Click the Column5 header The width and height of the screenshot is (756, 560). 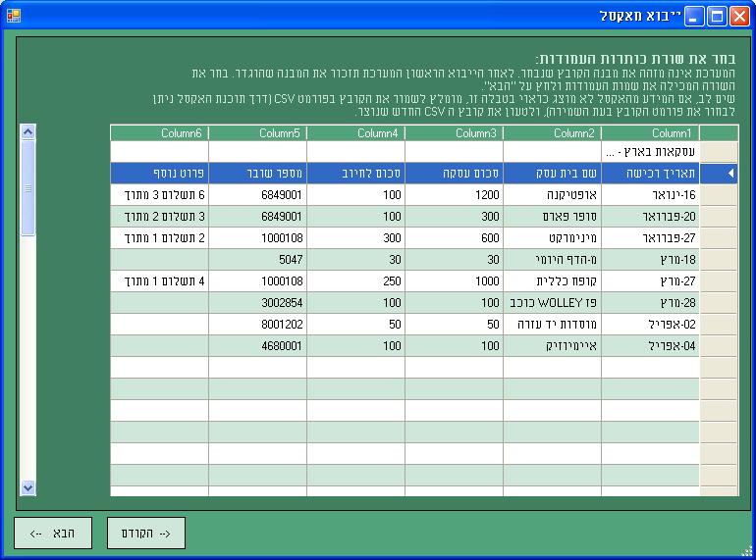[257, 133]
